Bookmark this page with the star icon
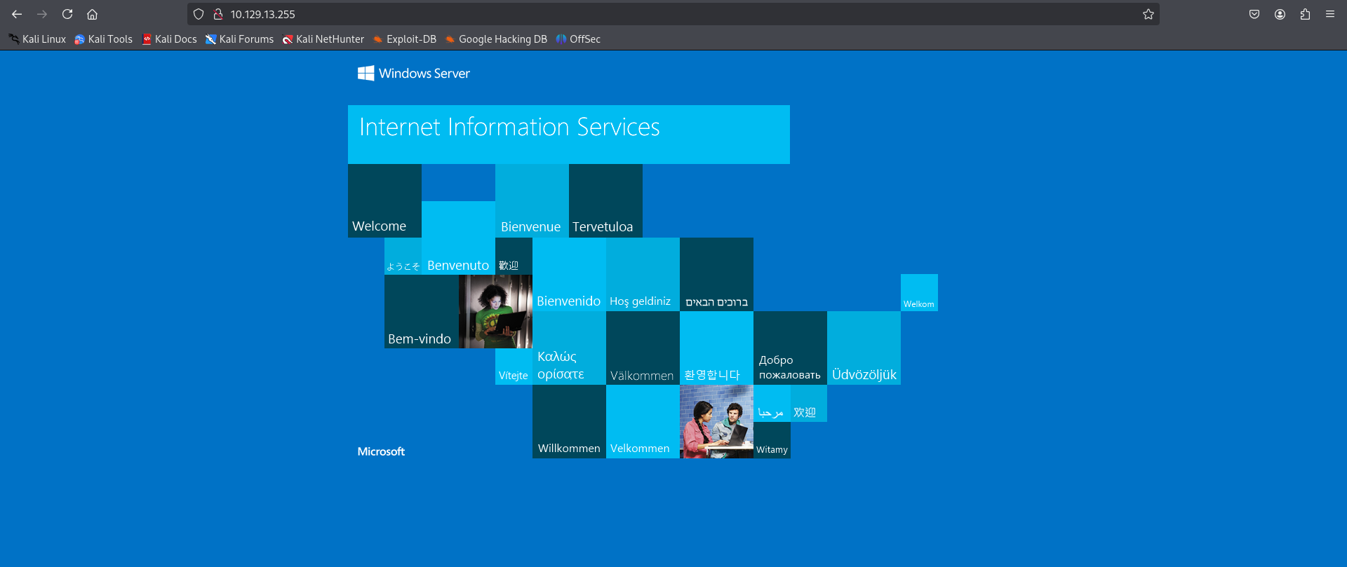1347x567 pixels. click(1148, 14)
